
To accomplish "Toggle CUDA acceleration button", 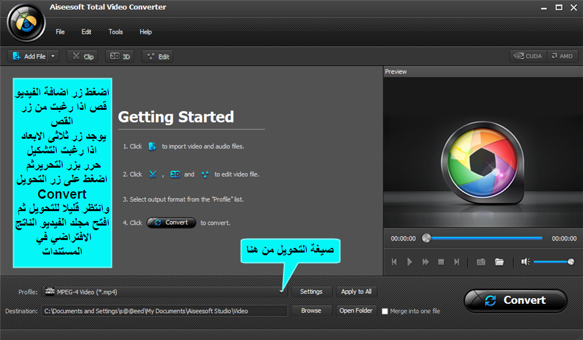I will click(x=528, y=56).
